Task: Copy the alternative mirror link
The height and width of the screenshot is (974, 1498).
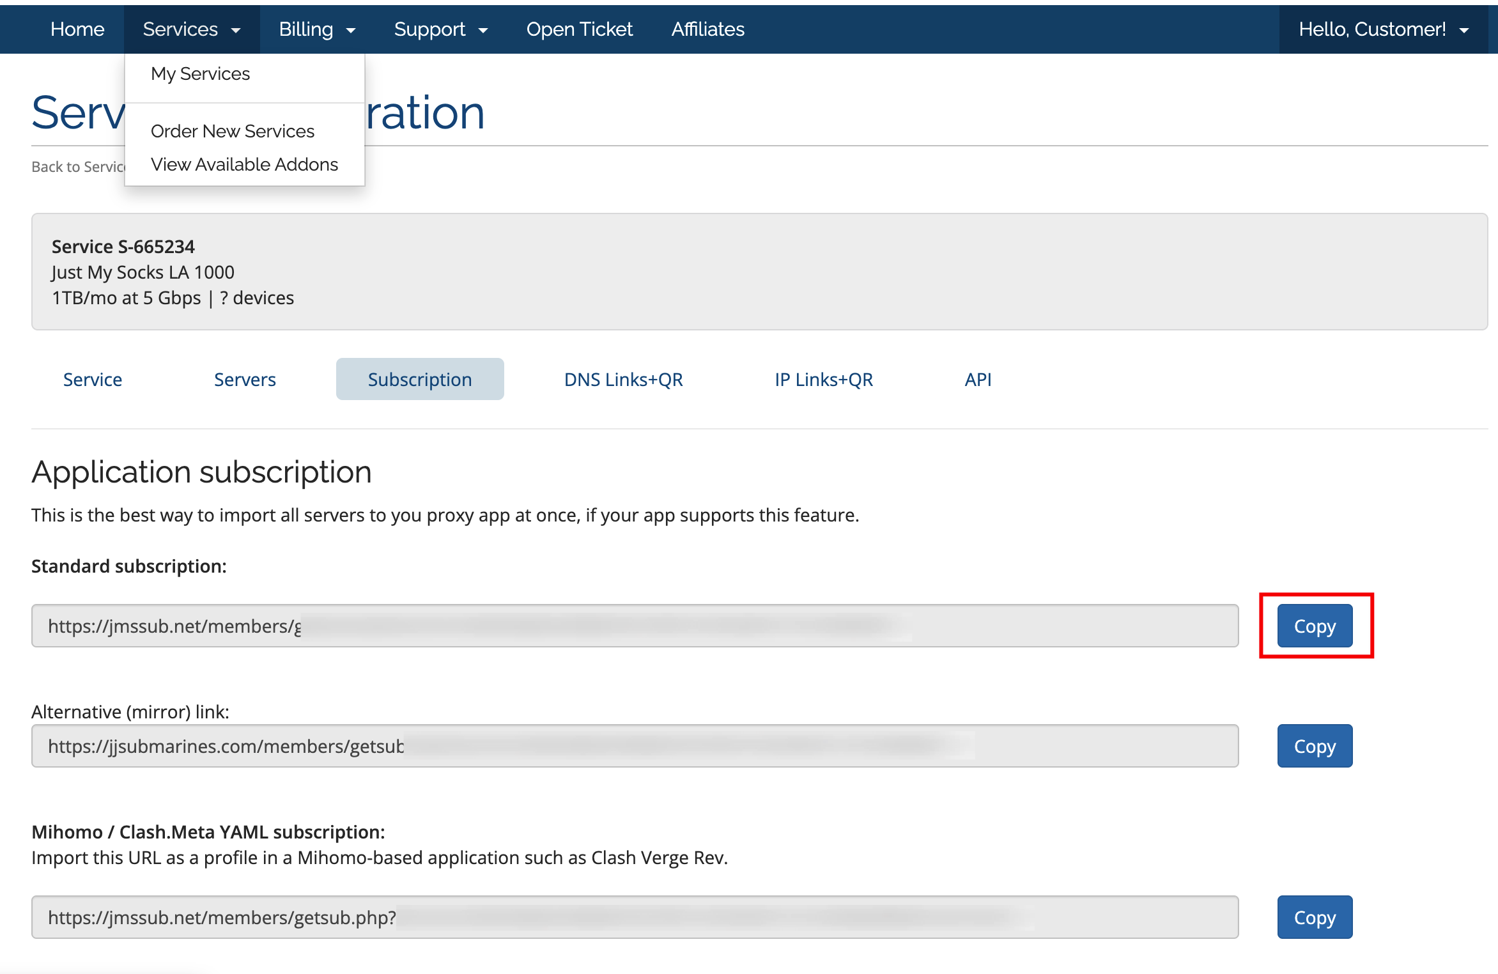Action: [x=1315, y=746]
